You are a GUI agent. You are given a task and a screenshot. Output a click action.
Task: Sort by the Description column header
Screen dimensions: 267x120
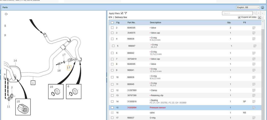tap(155, 23)
